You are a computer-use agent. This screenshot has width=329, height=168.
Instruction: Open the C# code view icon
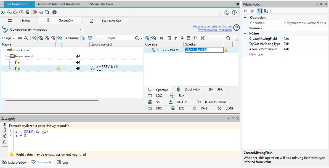15,12
